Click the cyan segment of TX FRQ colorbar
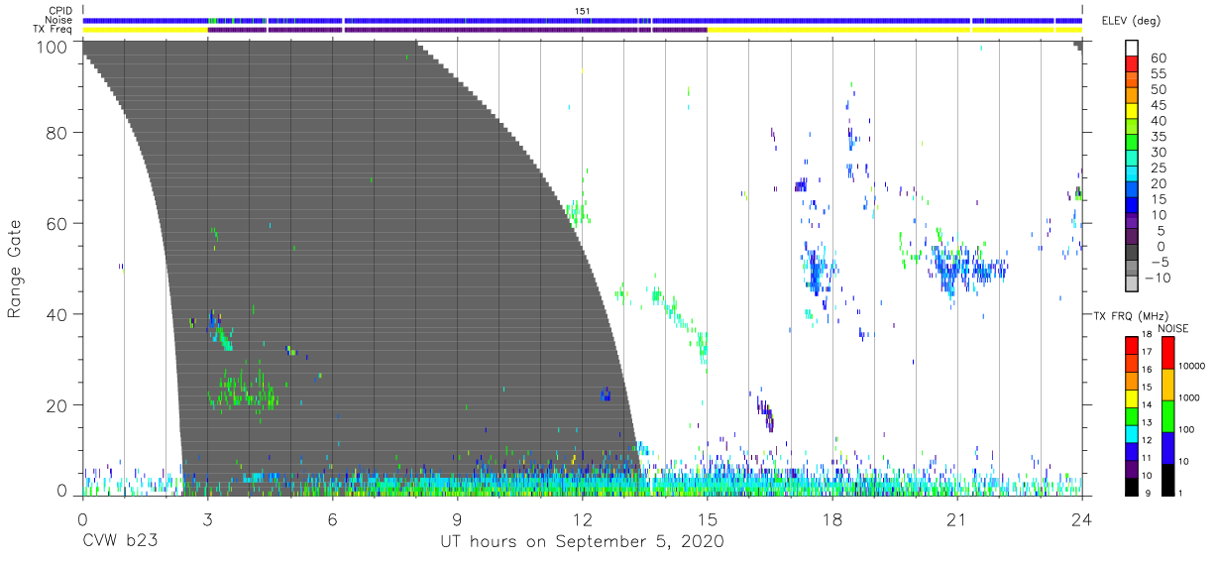The width and height of the screenshot is (1217, 562). click(1131, 433)
